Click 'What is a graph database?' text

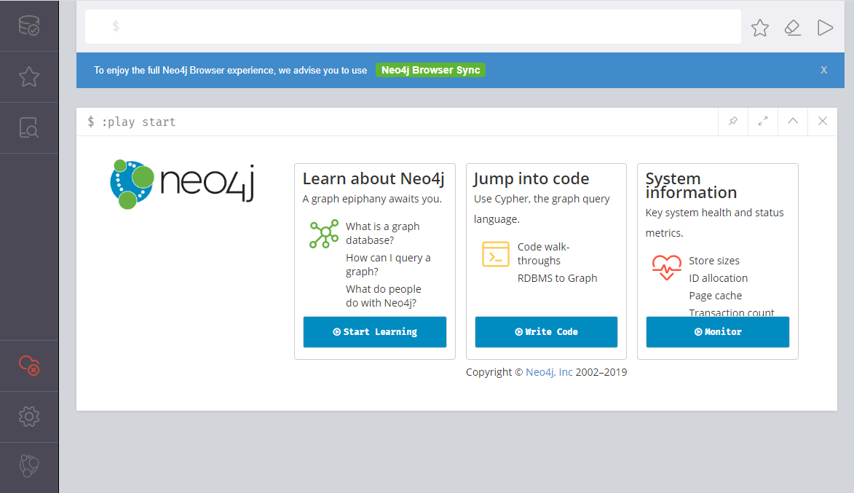[x=382, y=233]
